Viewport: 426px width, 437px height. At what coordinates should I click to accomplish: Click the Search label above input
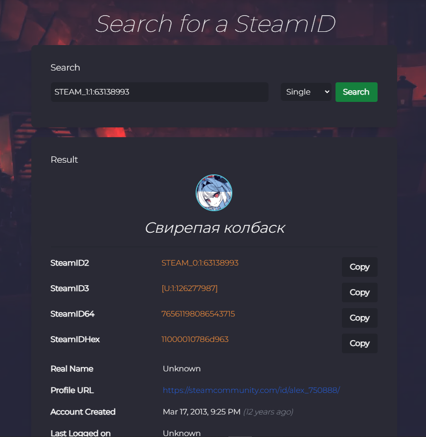click(65, 68)
